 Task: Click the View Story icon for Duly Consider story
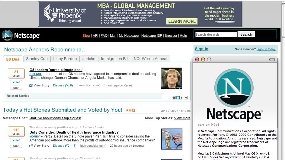point(31,146)
